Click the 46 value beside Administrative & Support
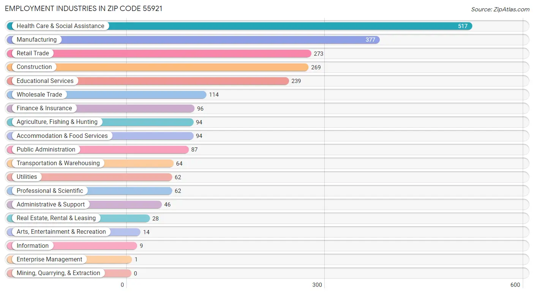 click(x=167, y=205)
